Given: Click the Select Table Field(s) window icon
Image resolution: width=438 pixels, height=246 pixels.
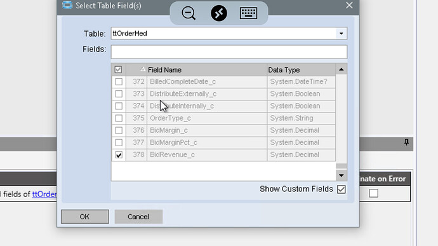Looking at the screenshot, I should 67,5.
